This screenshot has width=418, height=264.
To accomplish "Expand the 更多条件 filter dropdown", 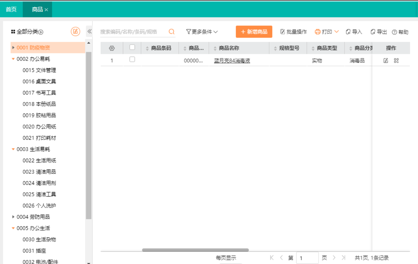I will click(x=202, y=32).
